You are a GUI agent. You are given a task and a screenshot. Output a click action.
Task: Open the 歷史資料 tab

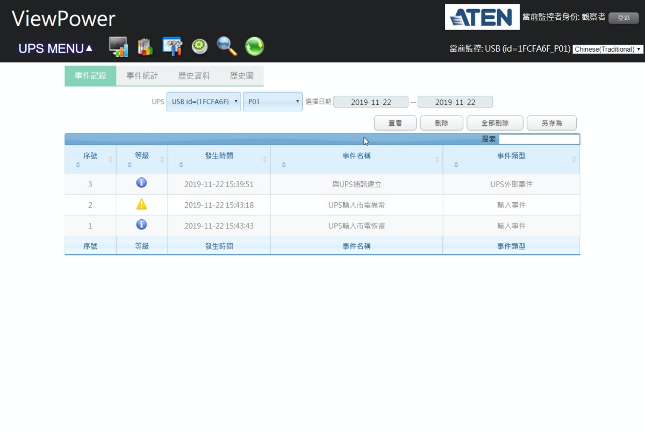pyautogui.click(x=193, y=76)
